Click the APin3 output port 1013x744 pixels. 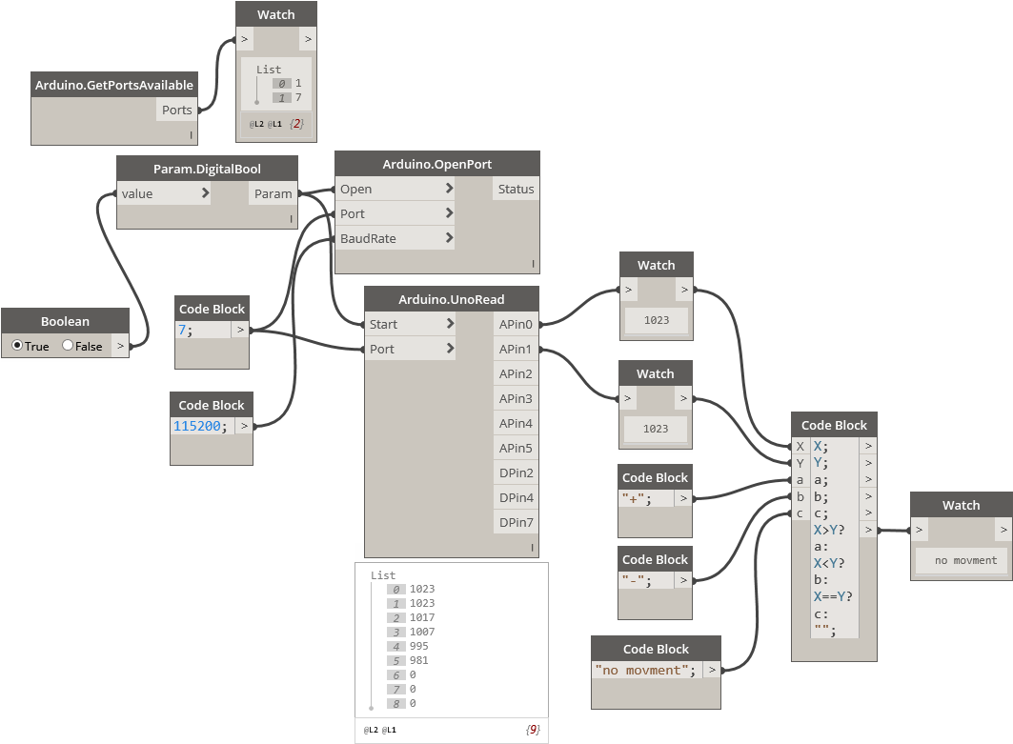click(516, 398)
